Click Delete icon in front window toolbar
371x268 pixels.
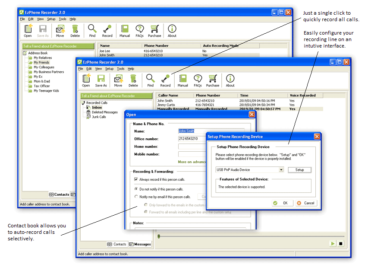coord(133,81)
